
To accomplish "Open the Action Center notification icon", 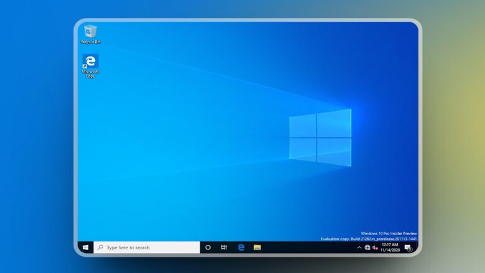I will click(x=408, y=248).
